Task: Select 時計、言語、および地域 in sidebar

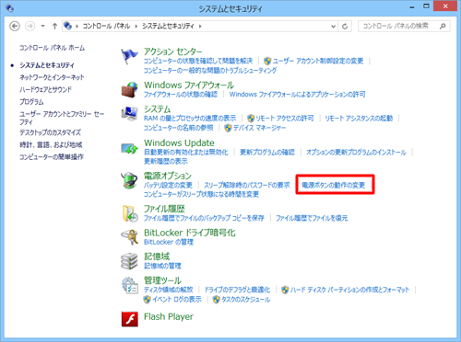Action: point(51,144)
